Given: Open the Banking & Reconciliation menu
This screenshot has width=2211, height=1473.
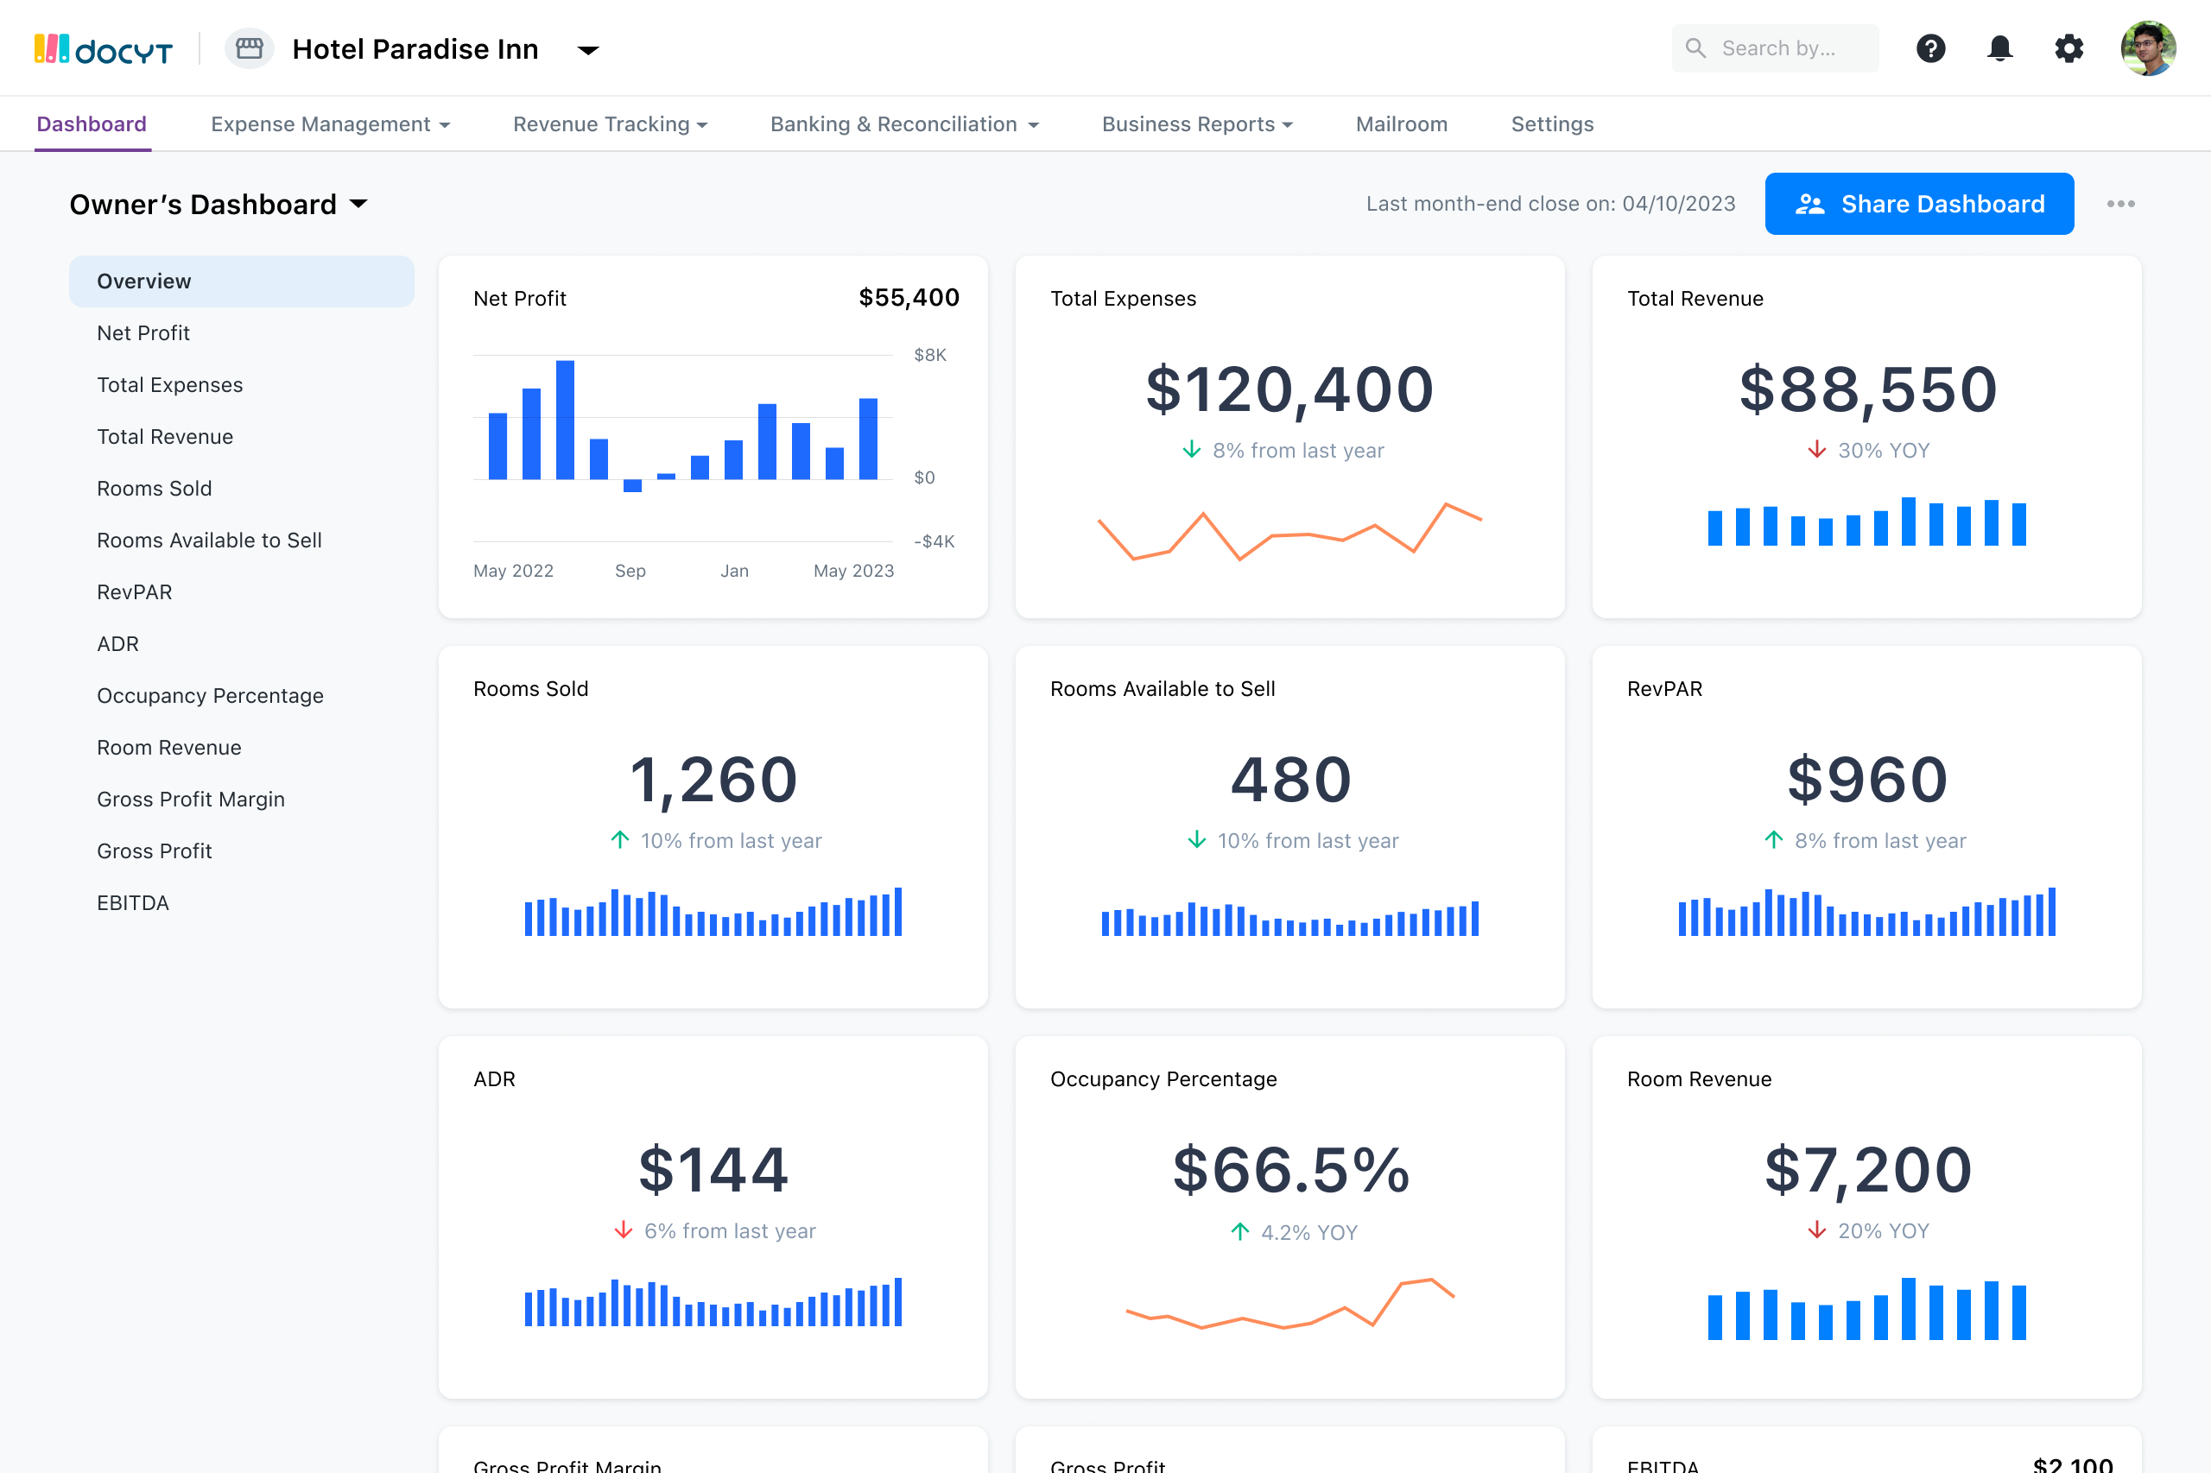Looking at the screenshot, I should click(904, 123).
